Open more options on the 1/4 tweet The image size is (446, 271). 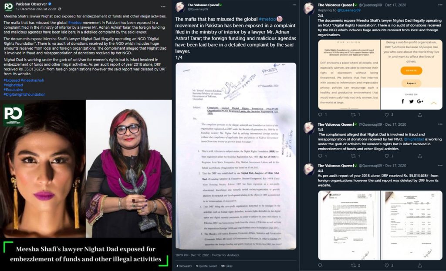294,5
